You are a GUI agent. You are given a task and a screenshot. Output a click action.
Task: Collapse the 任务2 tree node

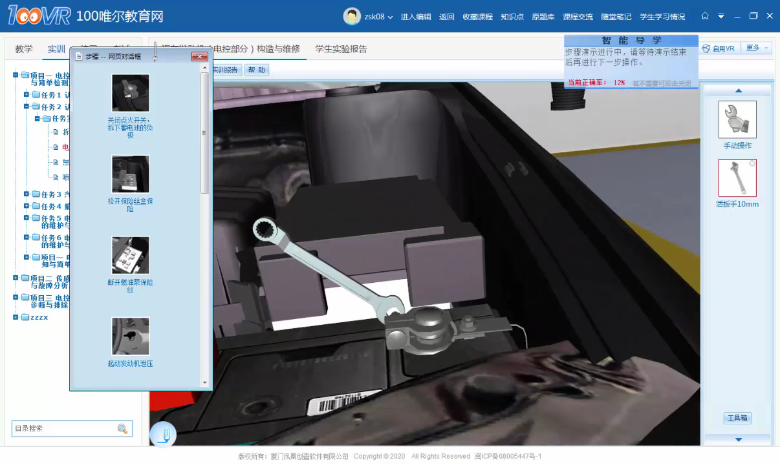point(27,107)
